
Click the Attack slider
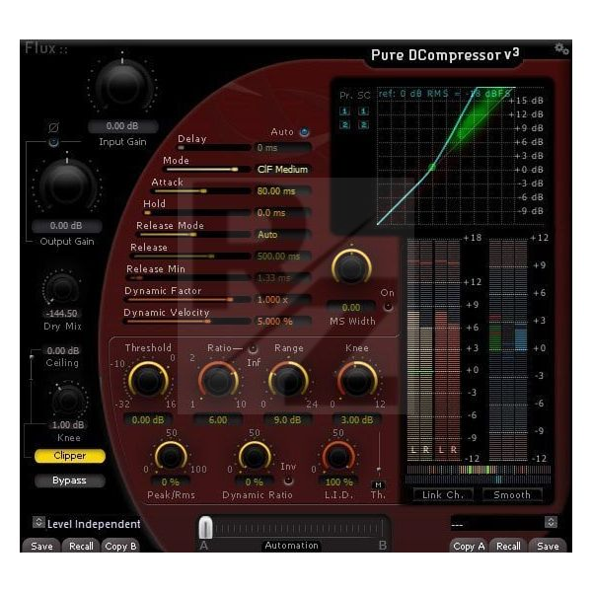pyautogui.click(x=201, y=191)
